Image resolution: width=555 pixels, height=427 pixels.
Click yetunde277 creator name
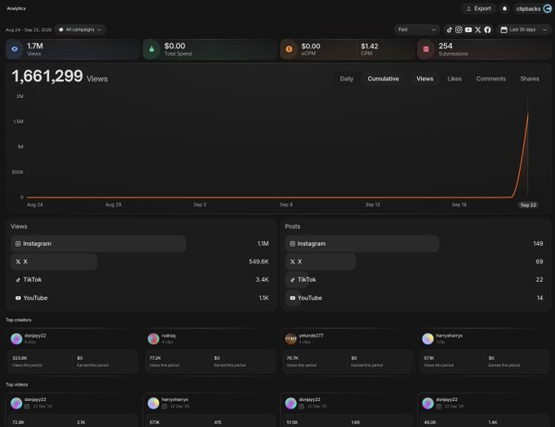pos(311,336)
